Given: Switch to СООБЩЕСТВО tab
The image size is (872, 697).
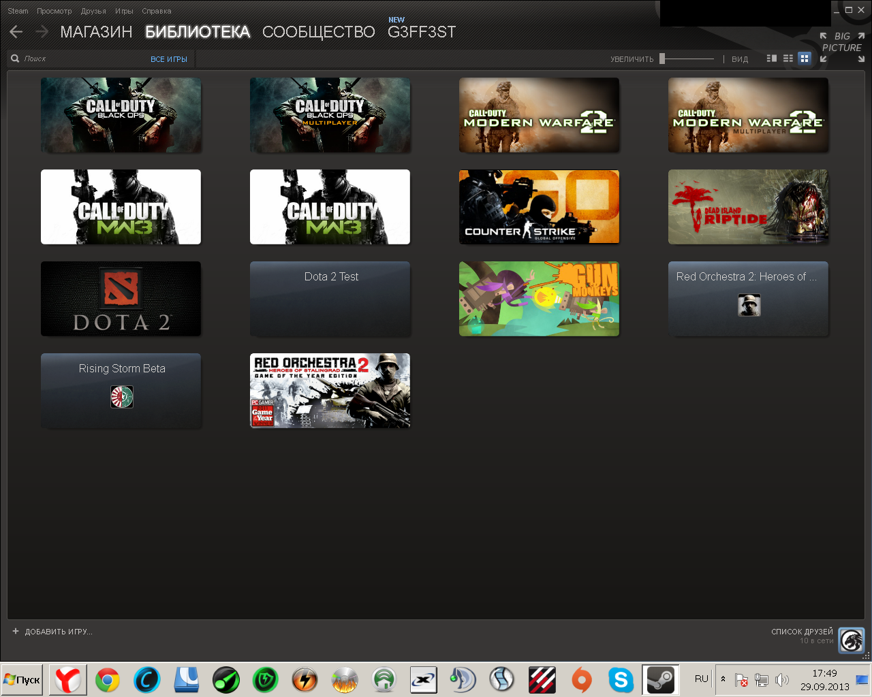Looking at the screenshot, I should pos(318,32).
